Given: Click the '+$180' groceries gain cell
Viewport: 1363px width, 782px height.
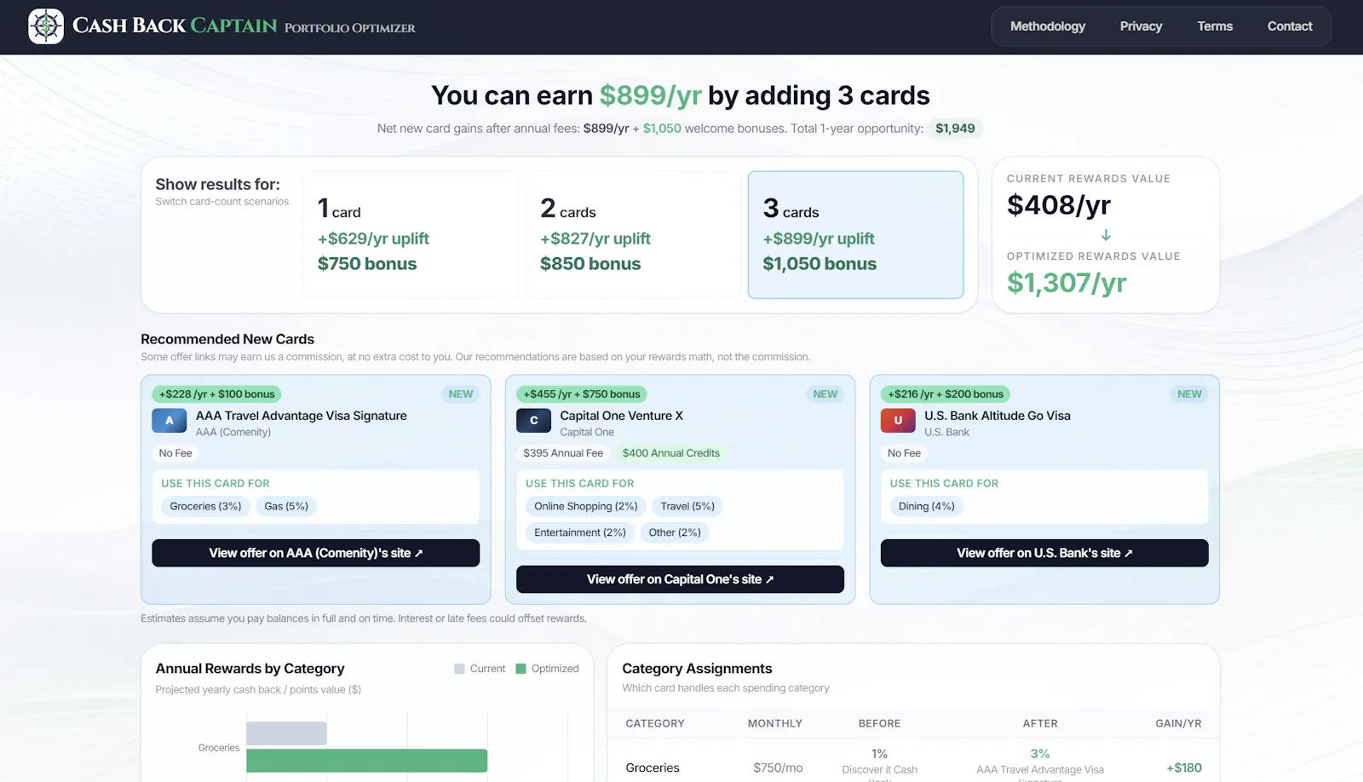Looking at the screenshot, I should click(1184, 768).
